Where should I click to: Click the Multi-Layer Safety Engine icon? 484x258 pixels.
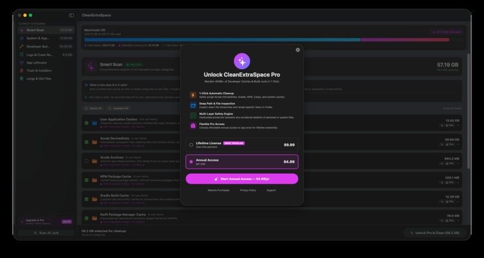point(193,115)
